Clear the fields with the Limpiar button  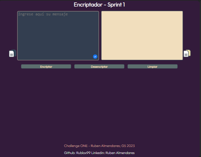pyautogui.click(x=152, y=67)
